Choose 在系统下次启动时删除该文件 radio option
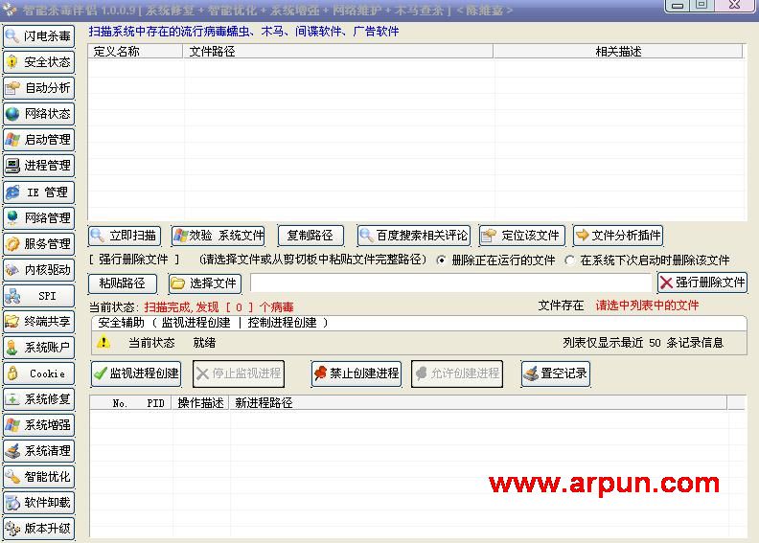 (x=571, y=260)
